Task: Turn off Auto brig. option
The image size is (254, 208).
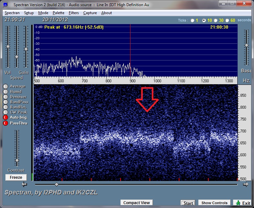Action: [x=5, y=118]
